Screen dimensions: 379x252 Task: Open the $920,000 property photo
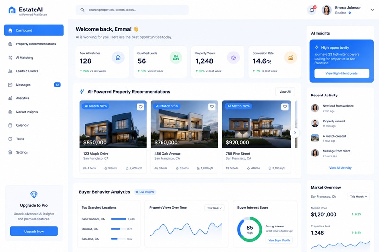coord(256,124)
